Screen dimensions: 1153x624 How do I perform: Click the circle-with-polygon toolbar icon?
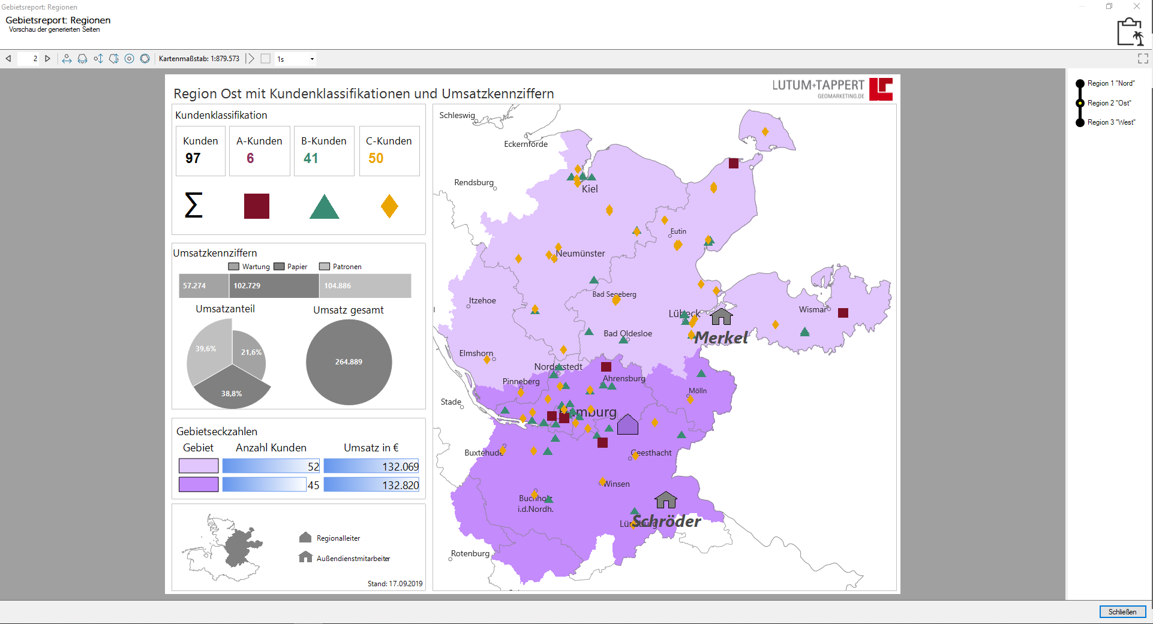145,59
